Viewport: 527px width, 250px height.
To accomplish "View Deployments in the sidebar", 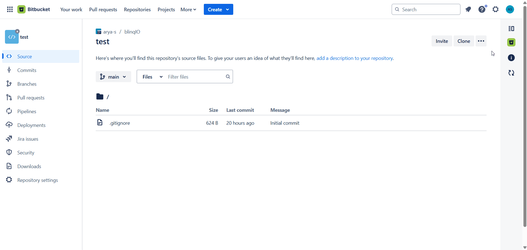I will click(x=31, y=125).
